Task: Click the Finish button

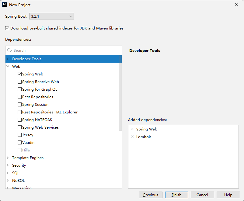Action: [x=176, y=195]
